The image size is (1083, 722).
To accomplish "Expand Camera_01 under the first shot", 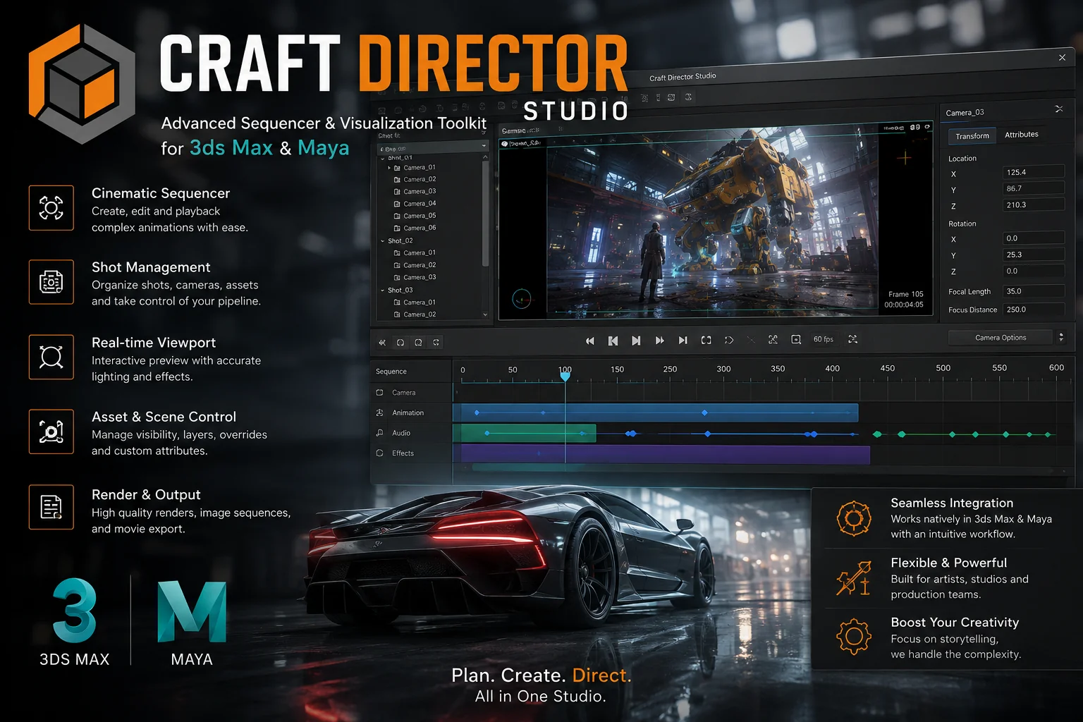I will coord(389,168).
